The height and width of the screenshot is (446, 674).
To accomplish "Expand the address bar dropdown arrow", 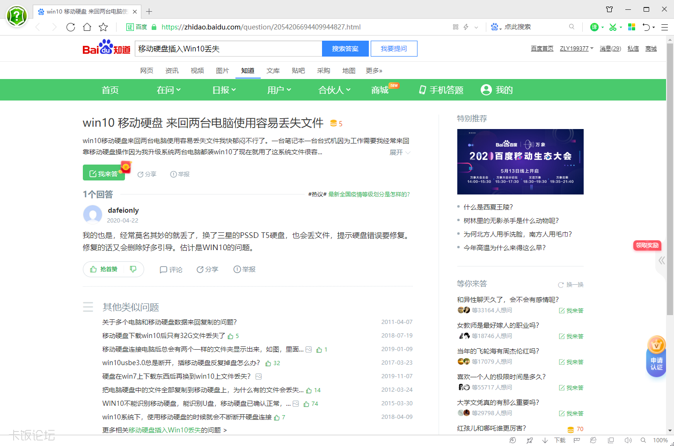I will coord(476,27).
